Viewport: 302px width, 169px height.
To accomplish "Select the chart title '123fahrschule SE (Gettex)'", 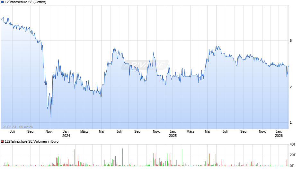I will point(25,2).
